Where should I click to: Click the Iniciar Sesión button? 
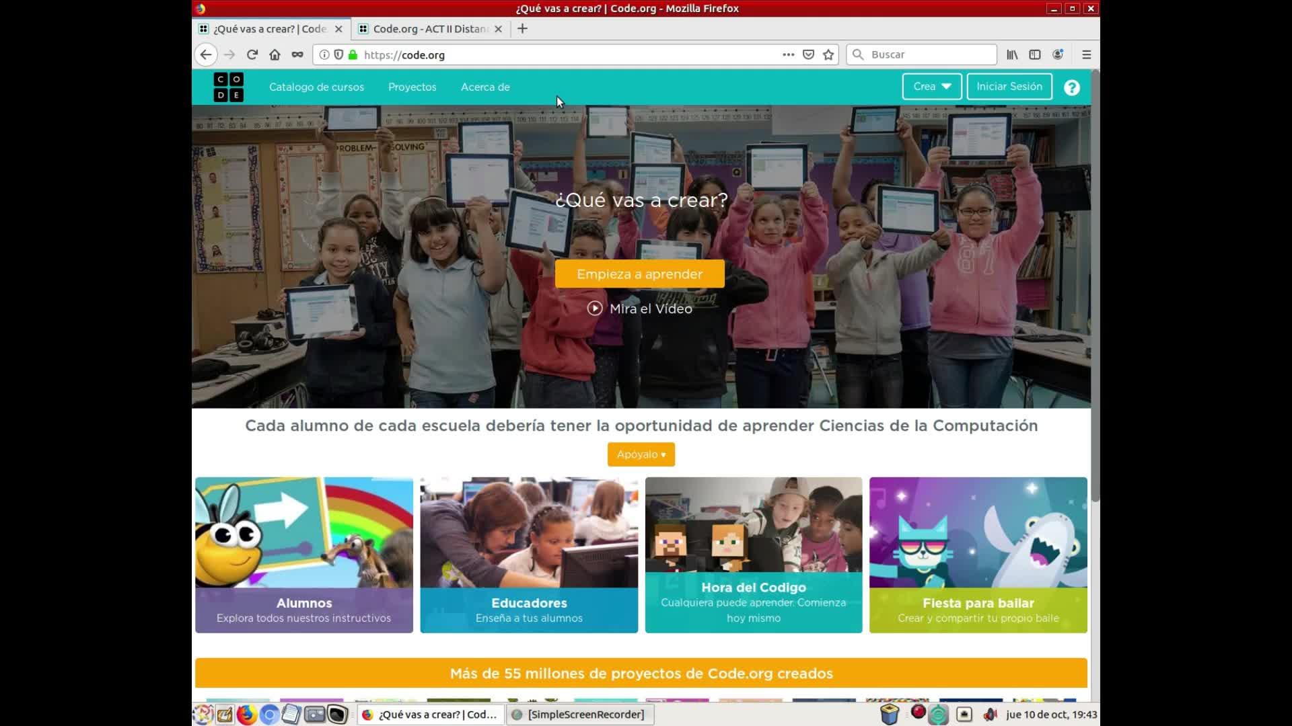(x=1009, y=87)
